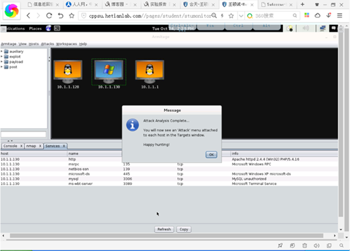
Task: Click the Copy button
Action: coord(184,229)
